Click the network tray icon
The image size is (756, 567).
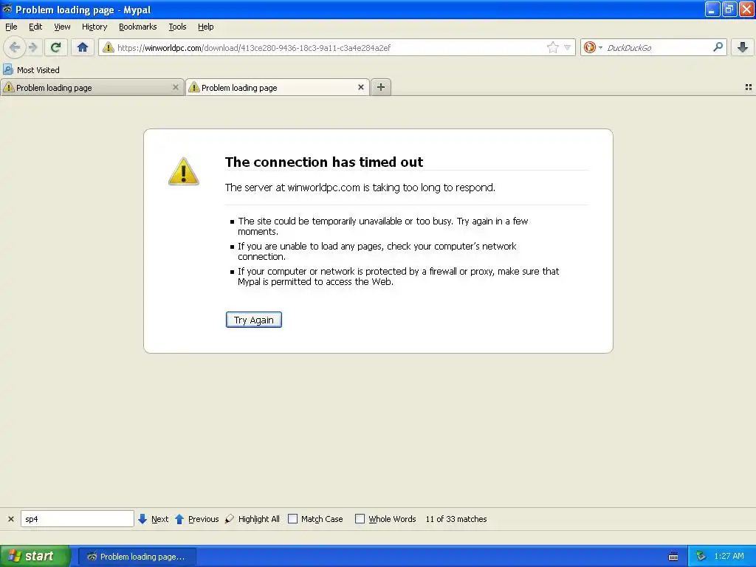701,556
